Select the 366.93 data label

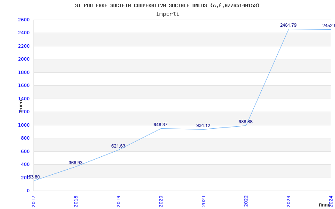click(75, 163)
